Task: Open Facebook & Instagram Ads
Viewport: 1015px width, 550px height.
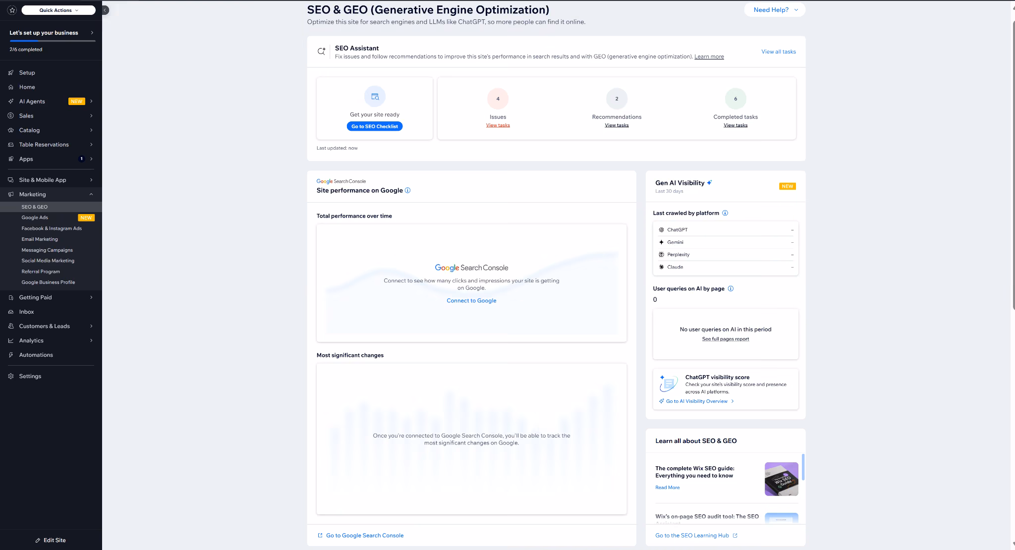Action: (x=51, y=228)
